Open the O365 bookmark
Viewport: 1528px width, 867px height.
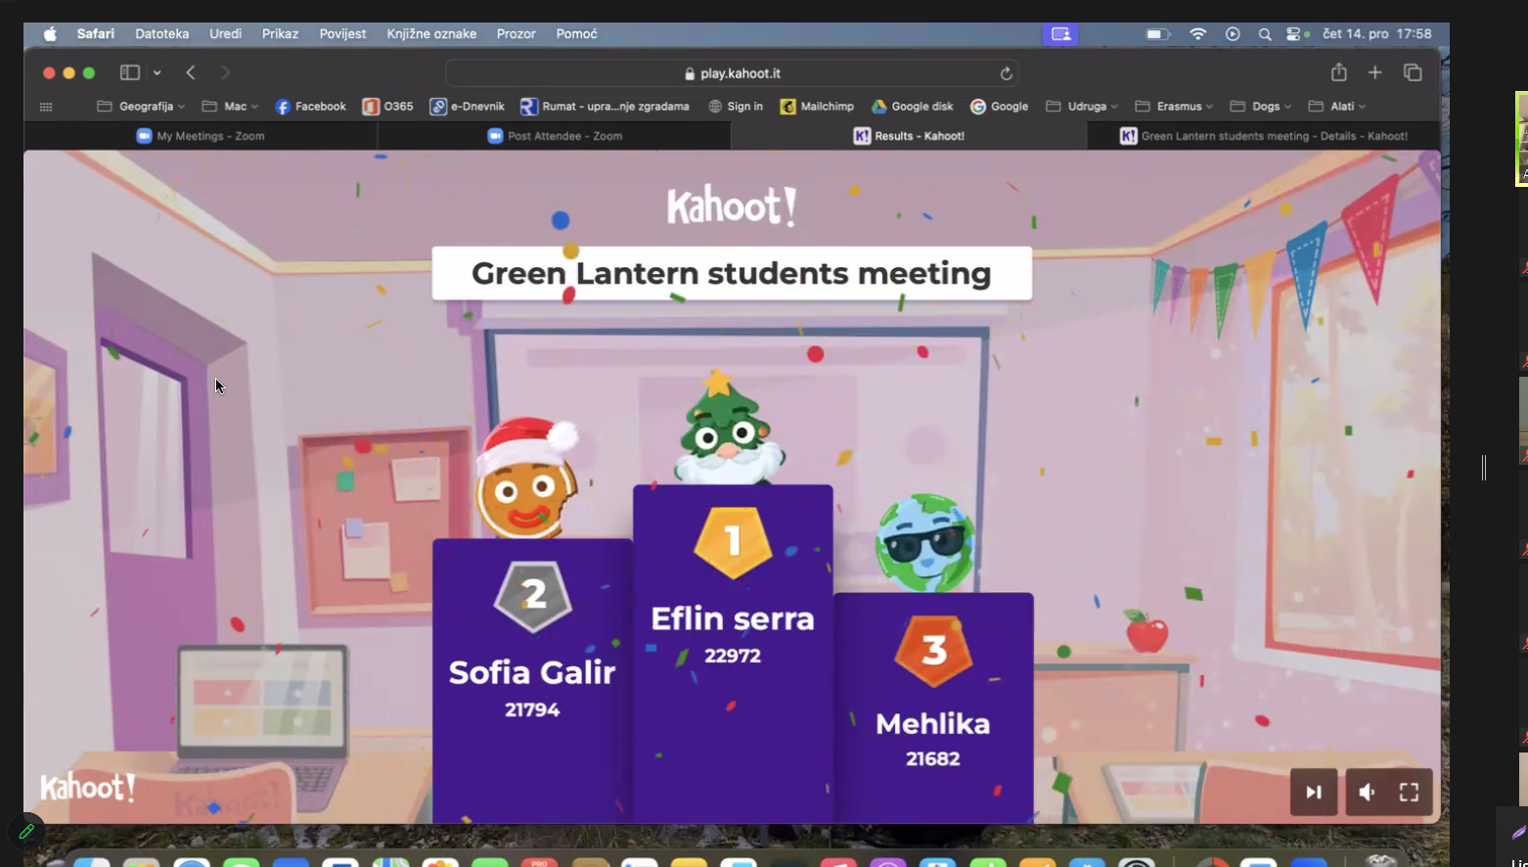[x=387, y=107]
